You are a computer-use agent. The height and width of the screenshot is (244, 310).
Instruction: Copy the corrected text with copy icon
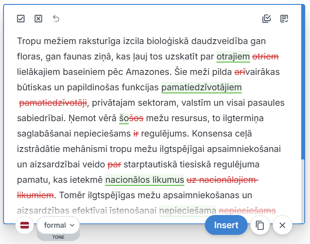point(260,226)
